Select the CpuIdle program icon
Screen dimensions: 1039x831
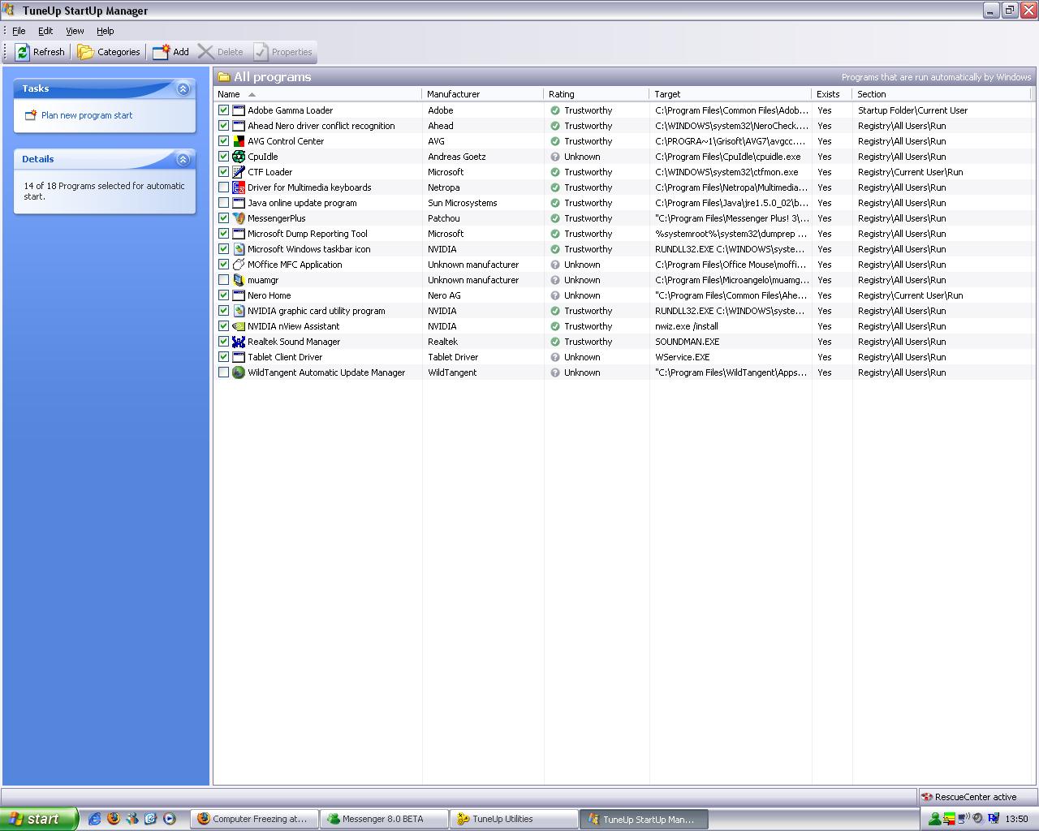click(239, 157)
